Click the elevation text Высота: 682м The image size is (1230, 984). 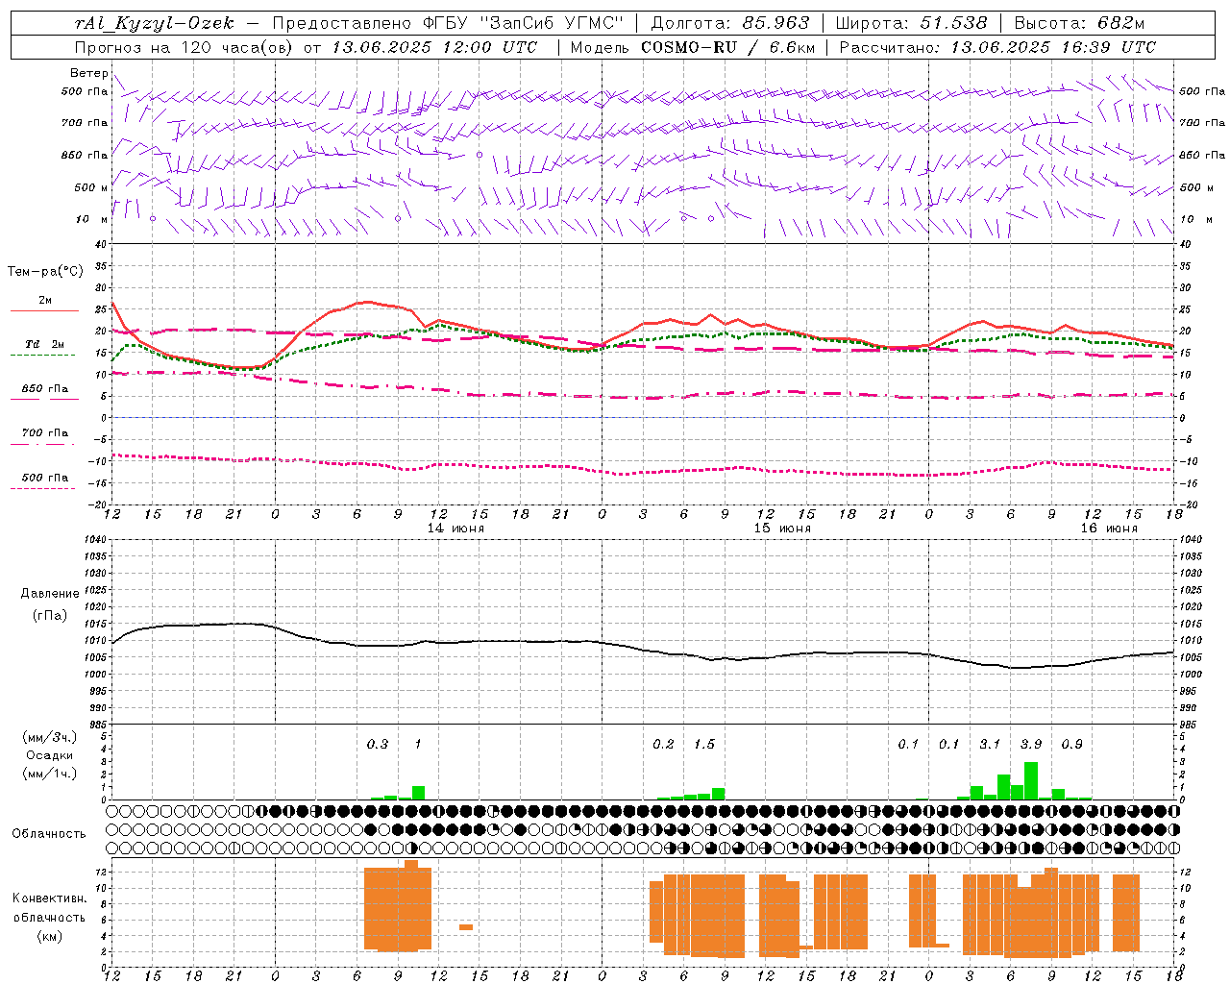tap(1080, 23)
